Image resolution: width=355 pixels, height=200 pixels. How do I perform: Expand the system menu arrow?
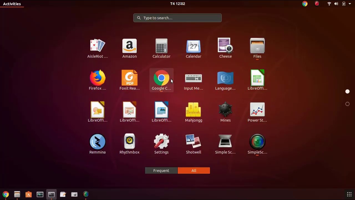tap(350, 4)
